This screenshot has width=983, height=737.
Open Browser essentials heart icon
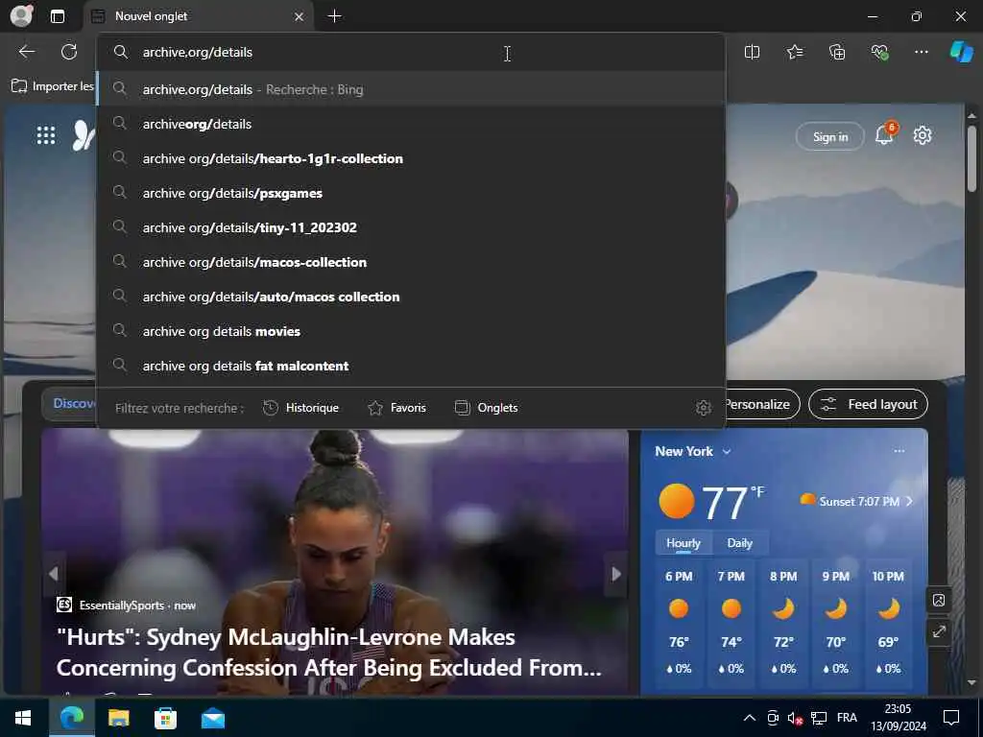tap(879, 52)
